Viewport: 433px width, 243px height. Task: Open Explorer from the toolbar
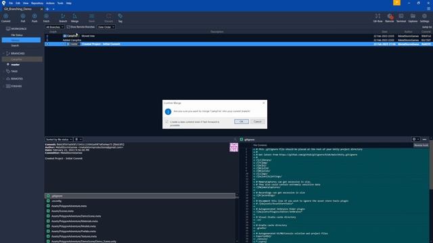click(x=413, y=18)
